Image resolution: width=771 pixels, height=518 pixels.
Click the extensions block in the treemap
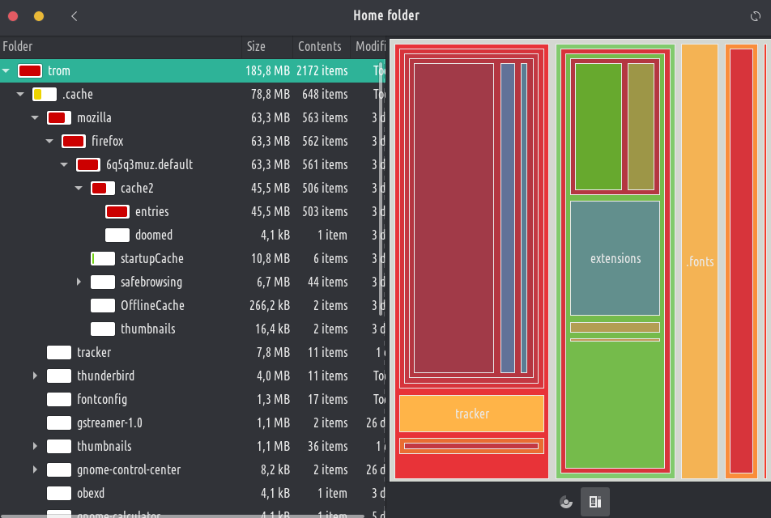coord(615,258)
